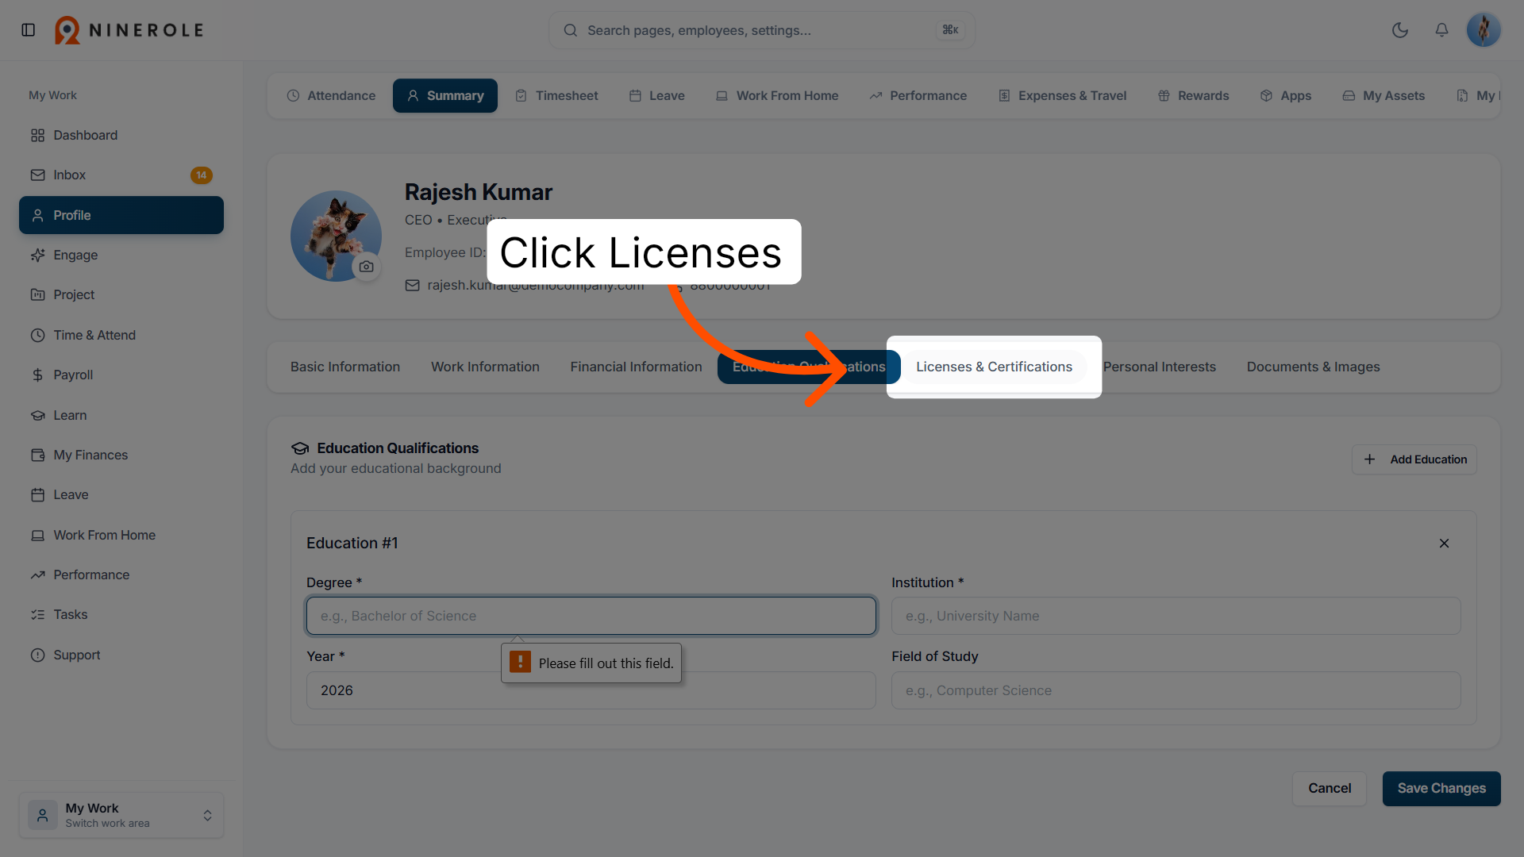Open notifications bell

click(x=1441, y=30)
